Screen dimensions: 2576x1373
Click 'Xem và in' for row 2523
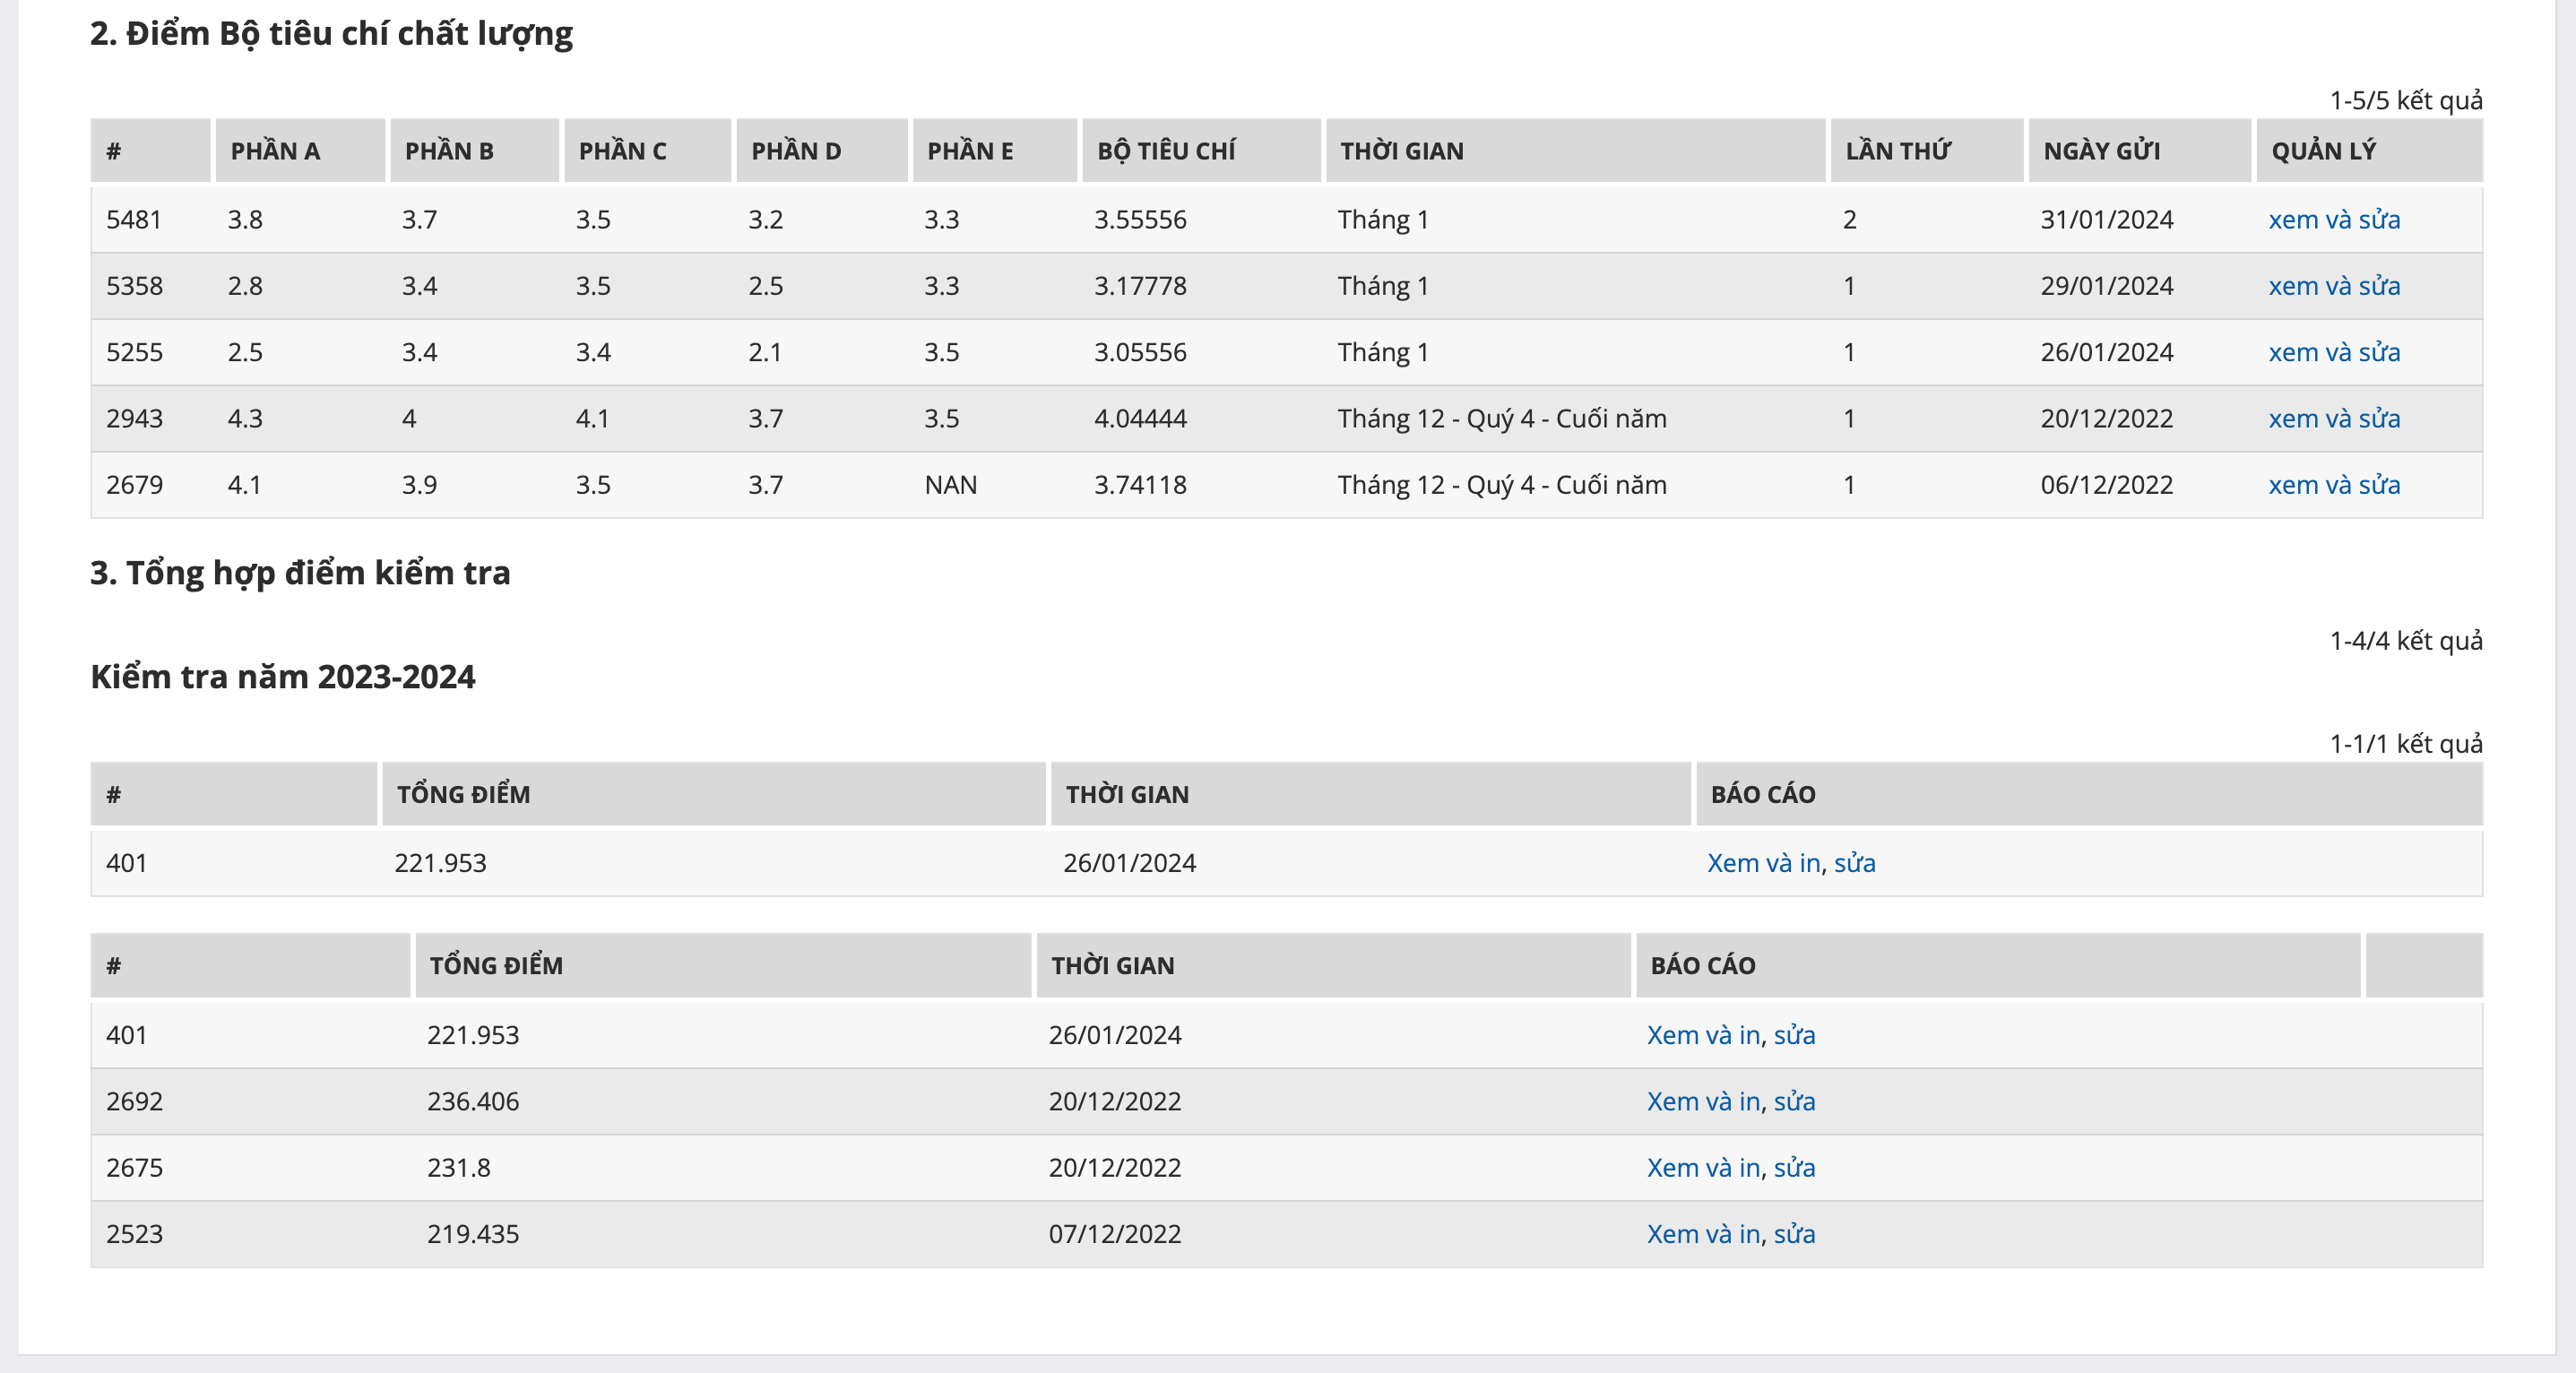[x=1702, y=1234]
